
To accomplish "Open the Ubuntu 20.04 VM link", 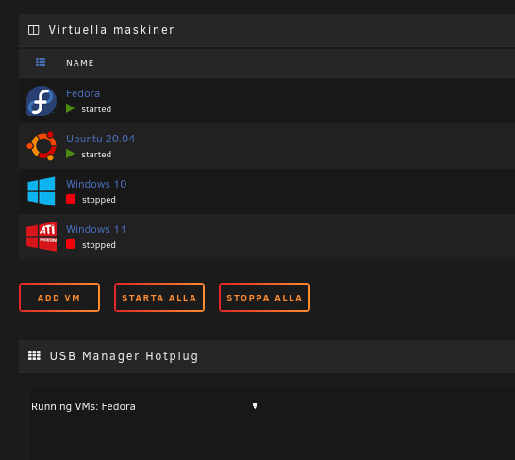I will tap(101, 139).
